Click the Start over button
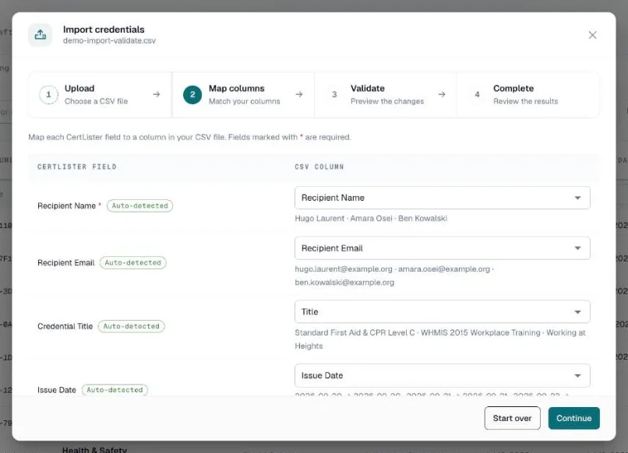This screenshot has width=628, height=453. (512, 418)
